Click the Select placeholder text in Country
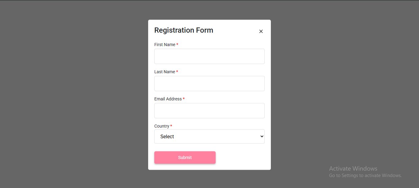The height and width of the screenshot is (188, 419). click(x=167, y=136)
